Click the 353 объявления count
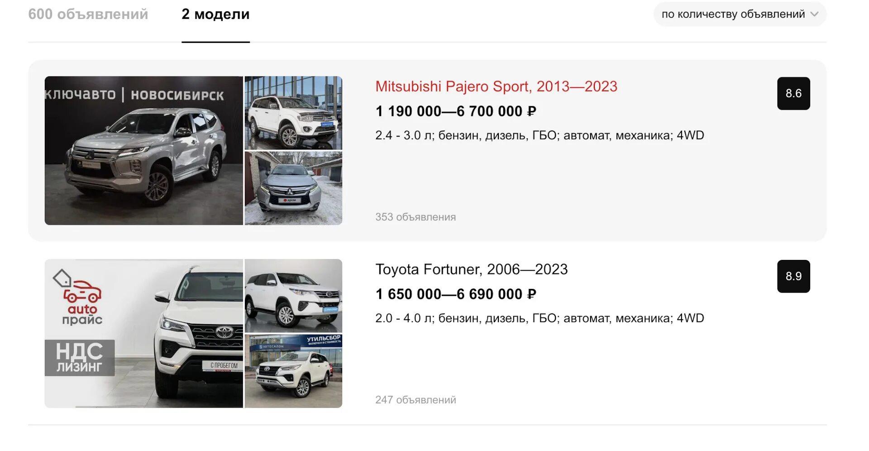869x451 pixels. (415, 217)
